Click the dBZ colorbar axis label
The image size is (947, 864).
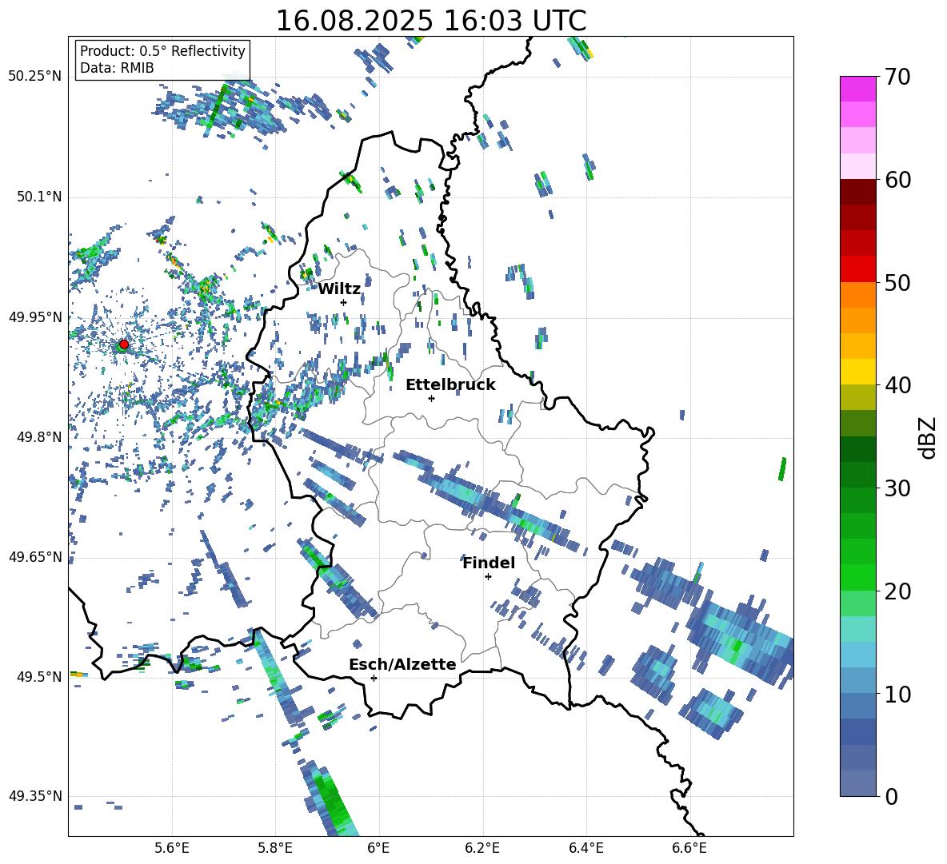coord(928,437)
